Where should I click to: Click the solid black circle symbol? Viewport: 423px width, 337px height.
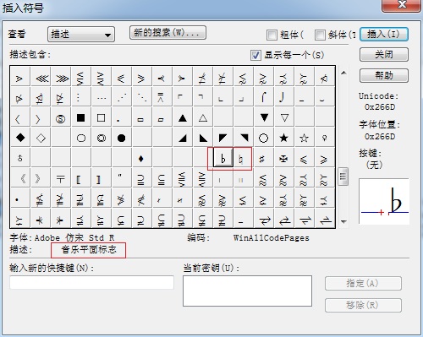click(122, 138)
